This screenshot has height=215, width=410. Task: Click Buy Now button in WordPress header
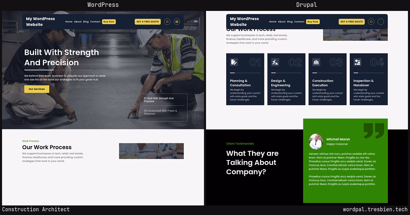pos(109,22)
